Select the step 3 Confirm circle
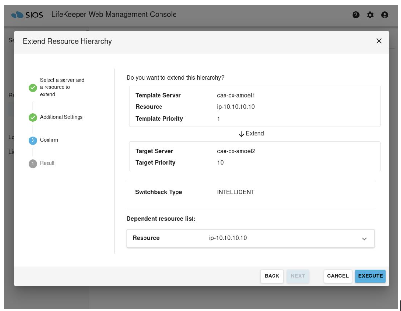The height and width of the screenshot is (311, 401). click(32, 140)
